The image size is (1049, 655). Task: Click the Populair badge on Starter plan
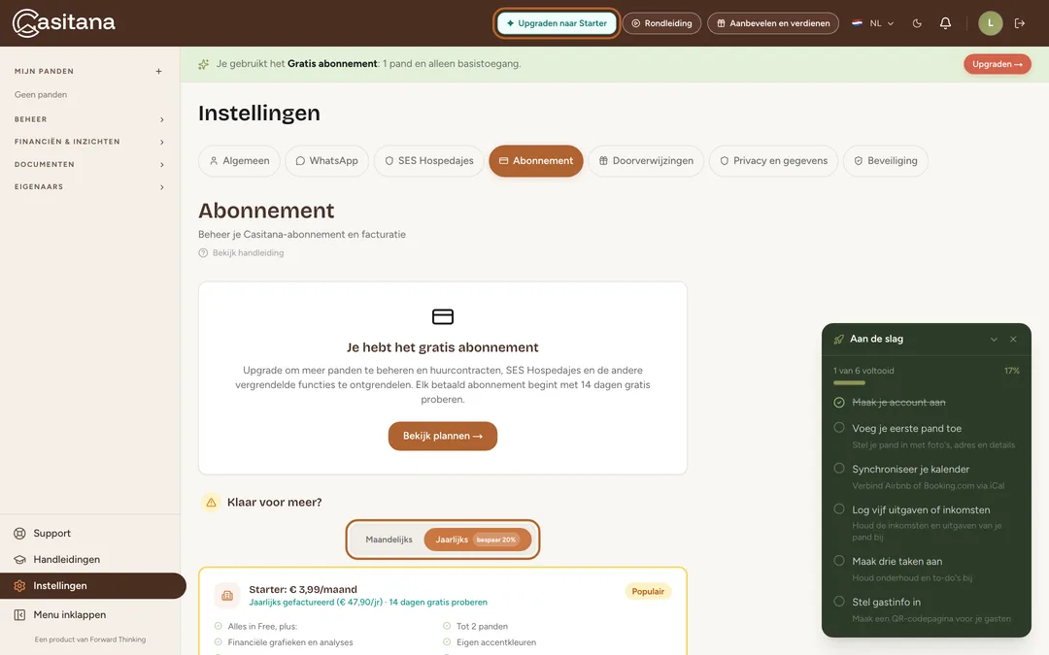point(648,592)
